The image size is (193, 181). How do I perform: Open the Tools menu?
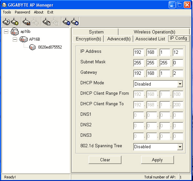click(x=7, y=12)
